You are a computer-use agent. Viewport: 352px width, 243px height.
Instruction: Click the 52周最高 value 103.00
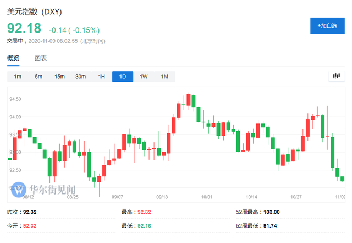(x=272, y=212)
